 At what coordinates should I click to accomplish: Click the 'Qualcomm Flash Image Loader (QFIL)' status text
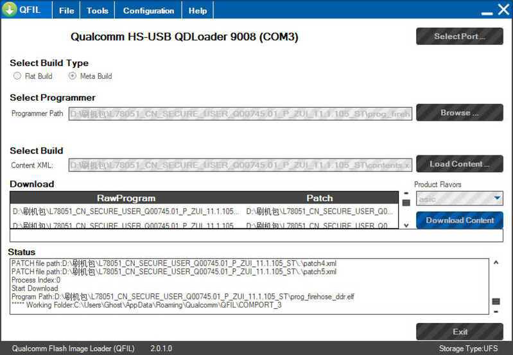pos(73,349)
